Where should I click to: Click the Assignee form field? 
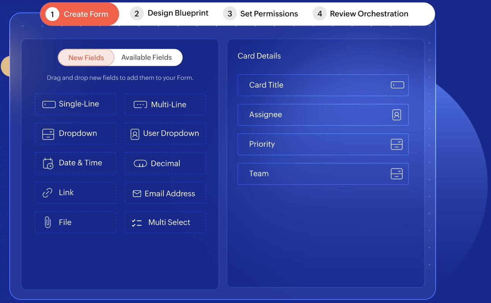[x=323, y=115]
